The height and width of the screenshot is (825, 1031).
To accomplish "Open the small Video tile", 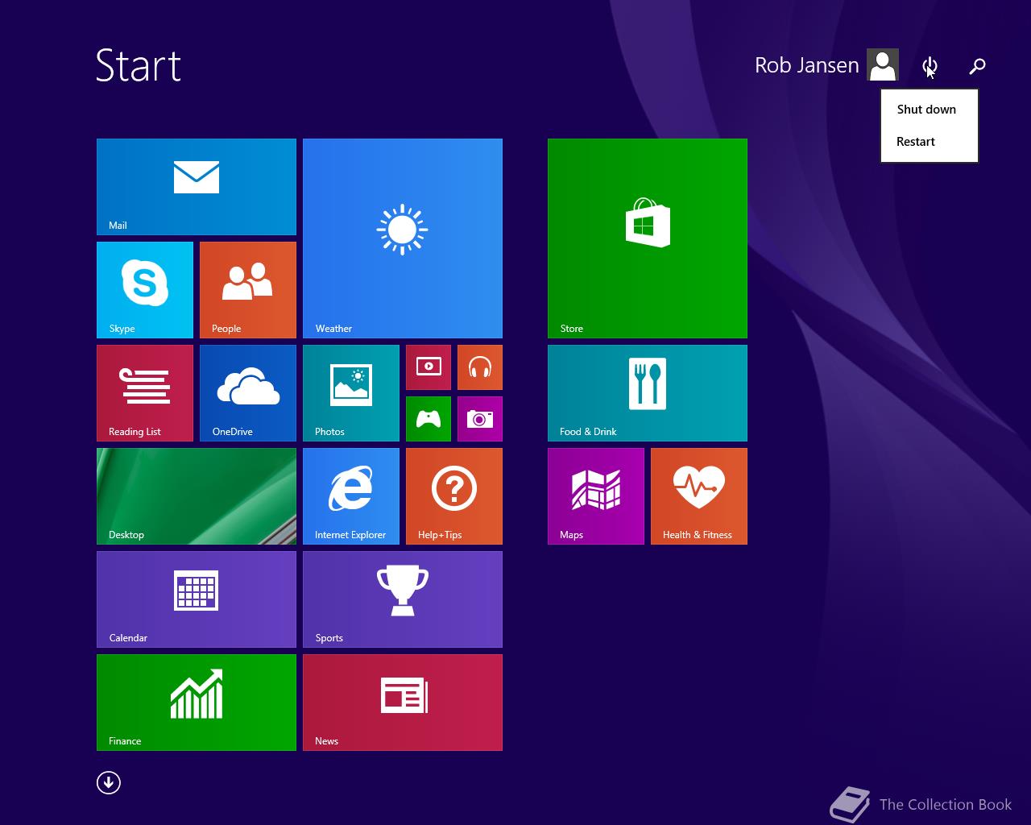I will point(429,367).
